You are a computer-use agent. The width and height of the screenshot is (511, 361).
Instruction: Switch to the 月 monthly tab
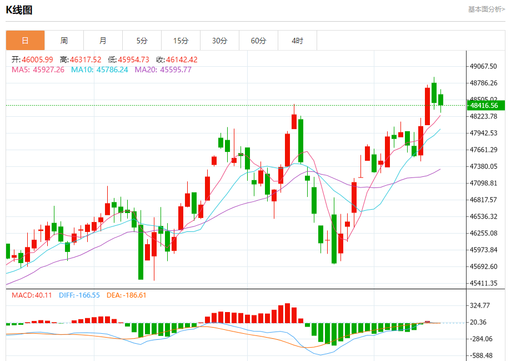click(x=103, y=41)
